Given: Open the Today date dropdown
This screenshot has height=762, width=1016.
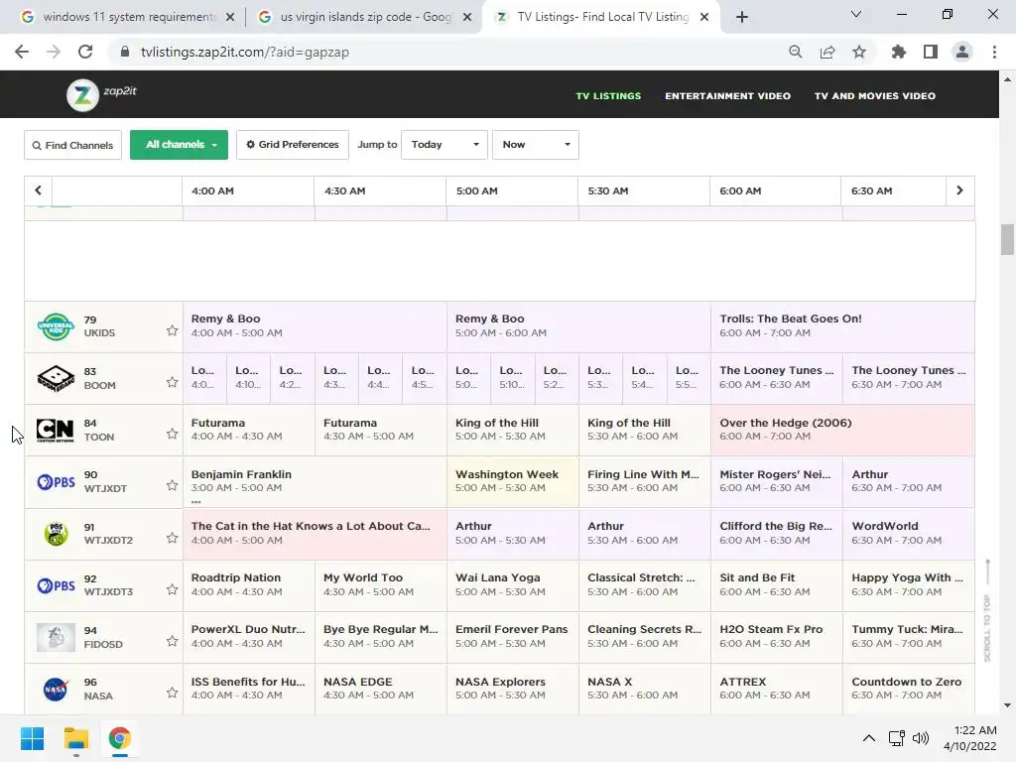Looking at the screenshot, I should (444, 145).
